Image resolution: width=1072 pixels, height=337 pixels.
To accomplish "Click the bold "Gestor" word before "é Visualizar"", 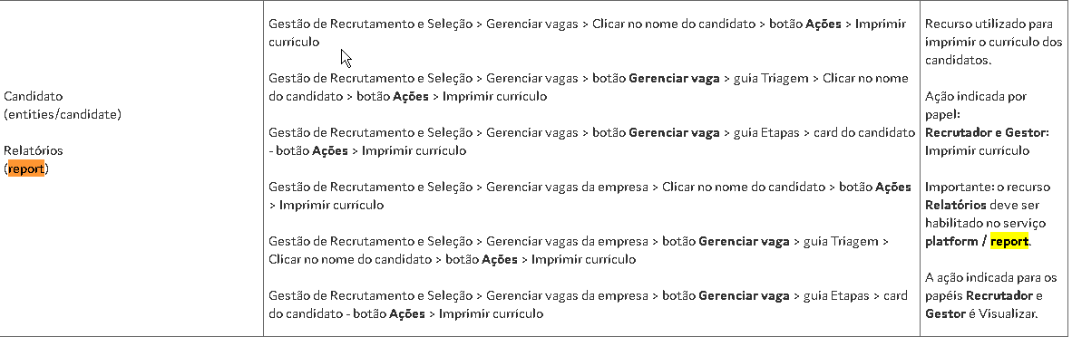I will click(943, 313).
